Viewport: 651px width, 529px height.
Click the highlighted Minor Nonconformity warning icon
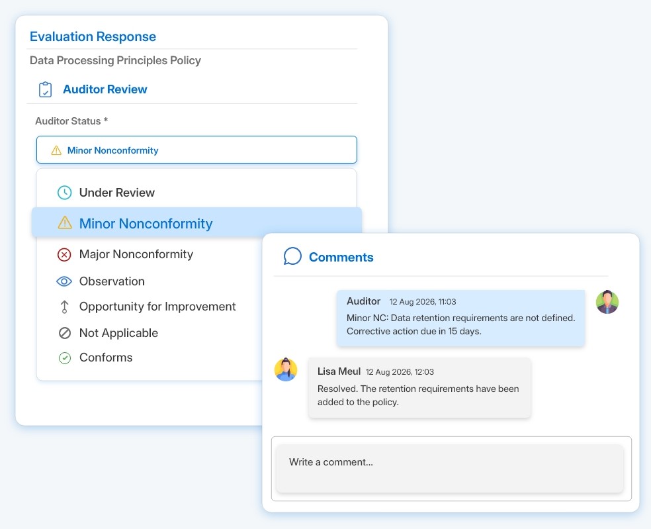[x=65, y=222]
